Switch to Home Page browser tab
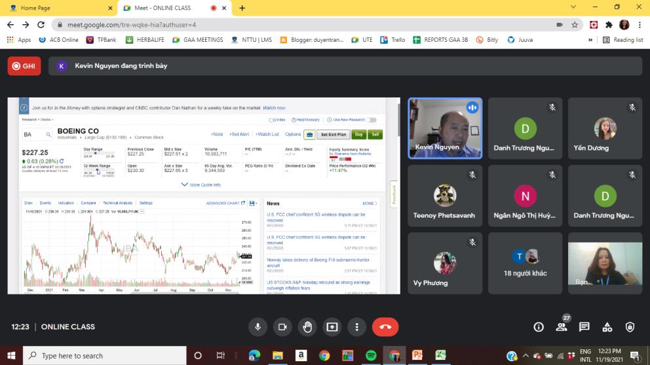The width and height of the screenshot is (650, 365). [x=58, y=8]
